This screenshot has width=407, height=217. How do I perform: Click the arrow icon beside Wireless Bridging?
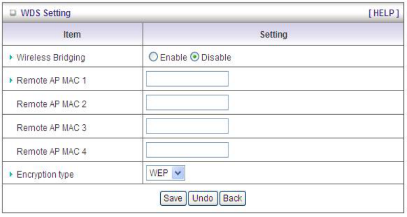12,58
